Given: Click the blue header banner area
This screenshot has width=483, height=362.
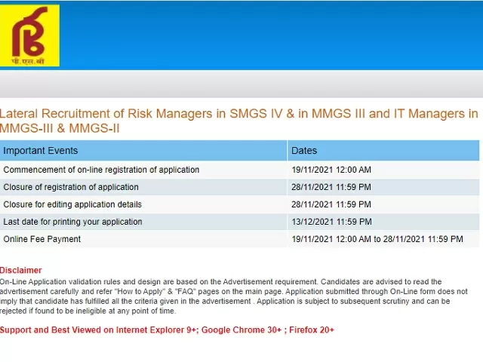Looking at the screenshot, I should click(x=272, y=34).
